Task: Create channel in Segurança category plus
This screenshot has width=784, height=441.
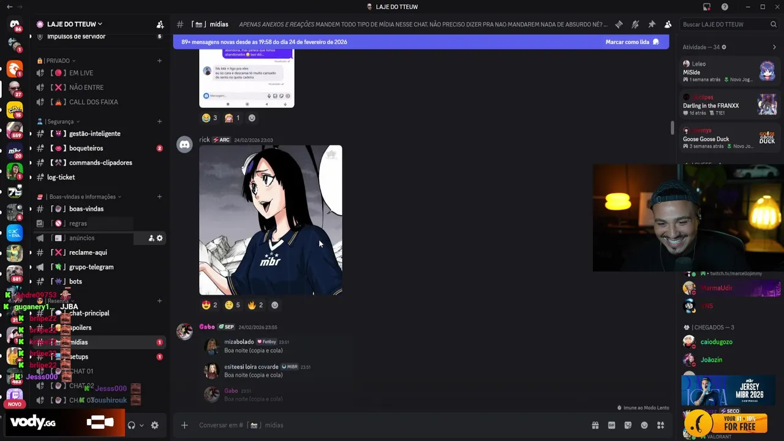Action: click(159, 121)
